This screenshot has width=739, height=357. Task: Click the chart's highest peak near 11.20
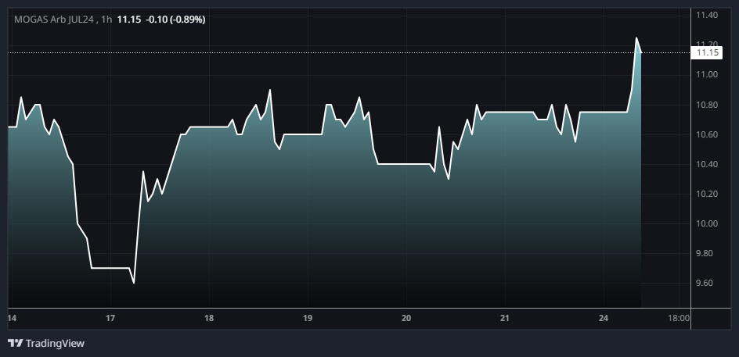coord(636,37)
